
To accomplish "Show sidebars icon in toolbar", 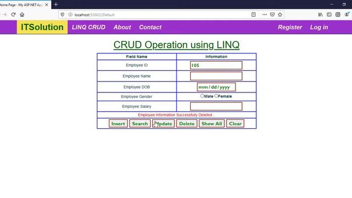I will [329, 15].
